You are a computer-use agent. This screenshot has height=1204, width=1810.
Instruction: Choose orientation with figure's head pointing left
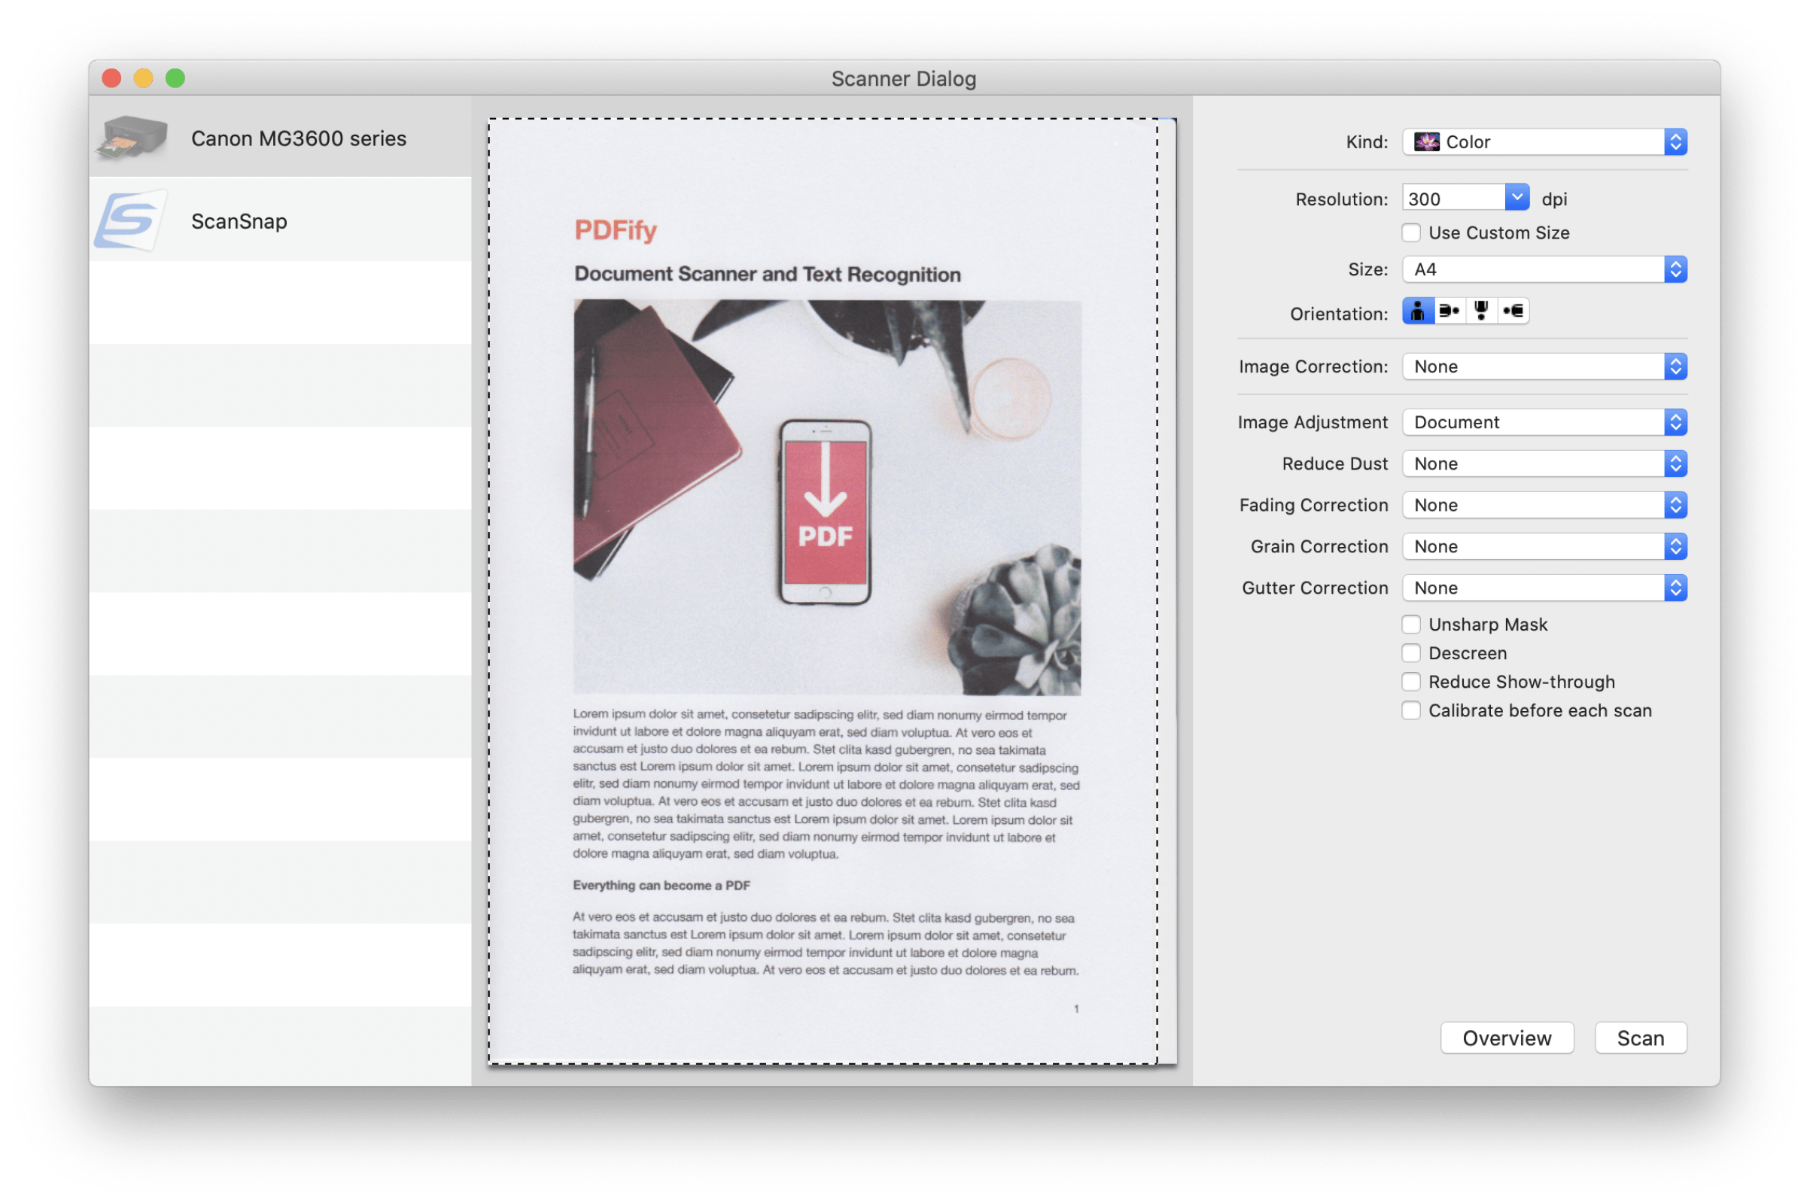click(x=1513, y=311)
